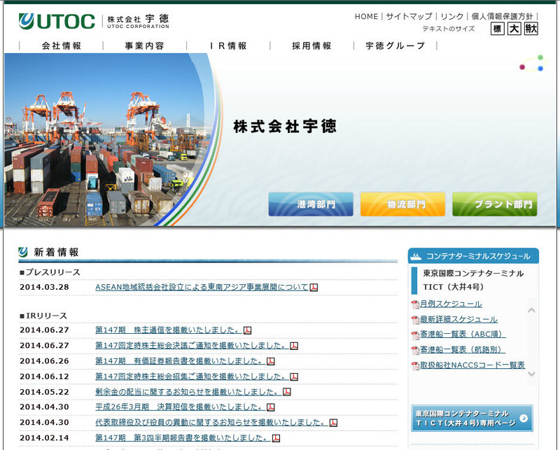Click the arrow icon on TICT専用ページ banner
The width and height of the screenshot is (560, 450).
tap(523, 419)
